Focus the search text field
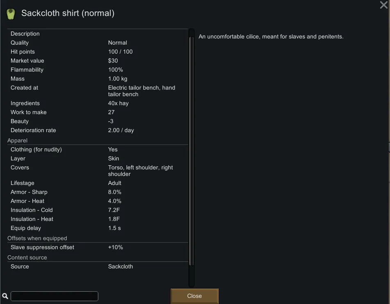This screenshot has width=390, height=304. (x=54, y=296)
